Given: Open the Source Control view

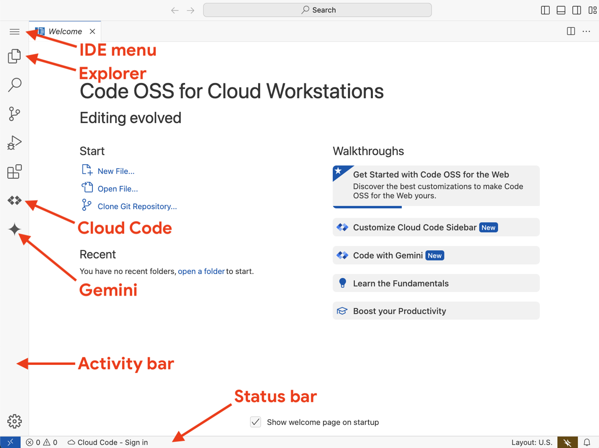Looking at the screenshot, I should (x=14, y=114).
